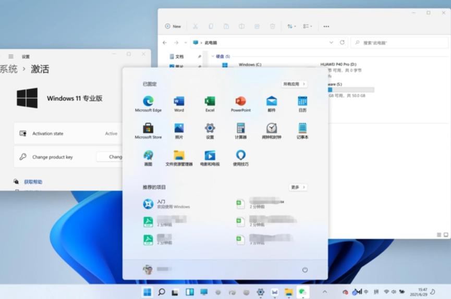Click 所有应用 All apps button
This screenshot has height=299, width=451.
point(294,84)
